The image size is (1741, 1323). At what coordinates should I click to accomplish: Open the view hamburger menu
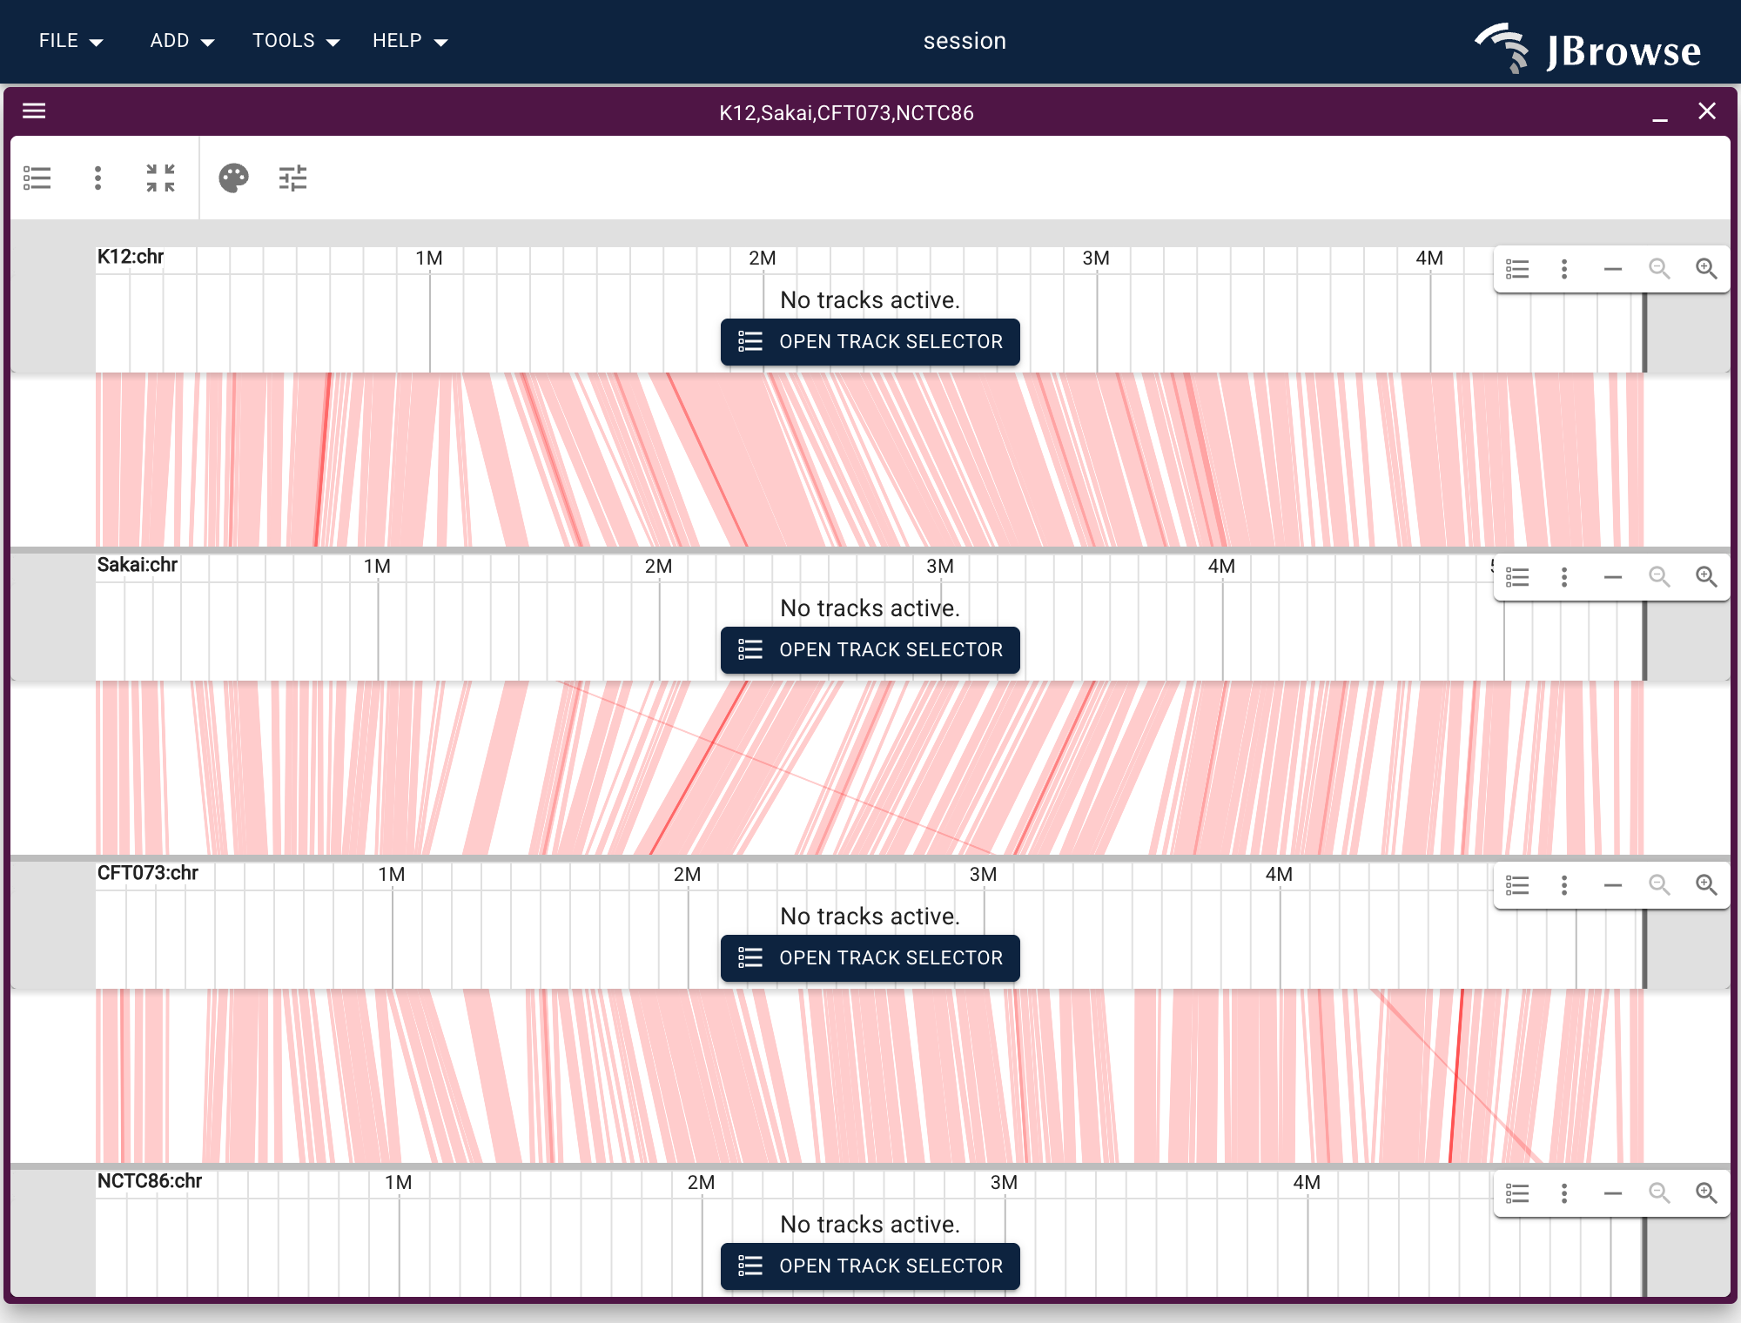tap(34, 111)
